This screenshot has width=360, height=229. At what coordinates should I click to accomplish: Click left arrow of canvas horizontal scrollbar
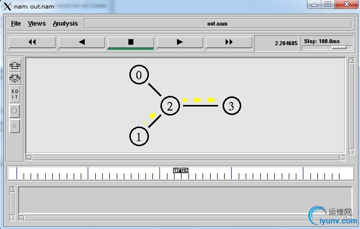(x=29, y=158)
